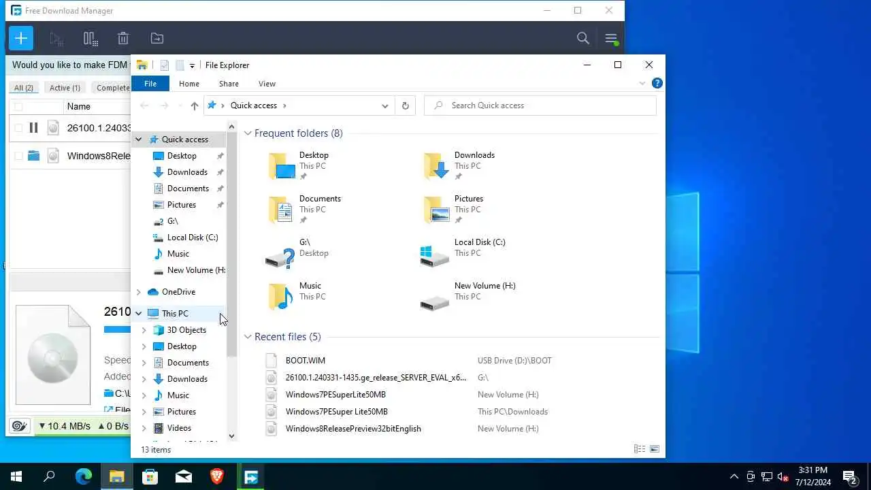The width and height of the screenshot is (871, 490).
Task: Collapse the Quick access tree node
Action: [138, 140]
